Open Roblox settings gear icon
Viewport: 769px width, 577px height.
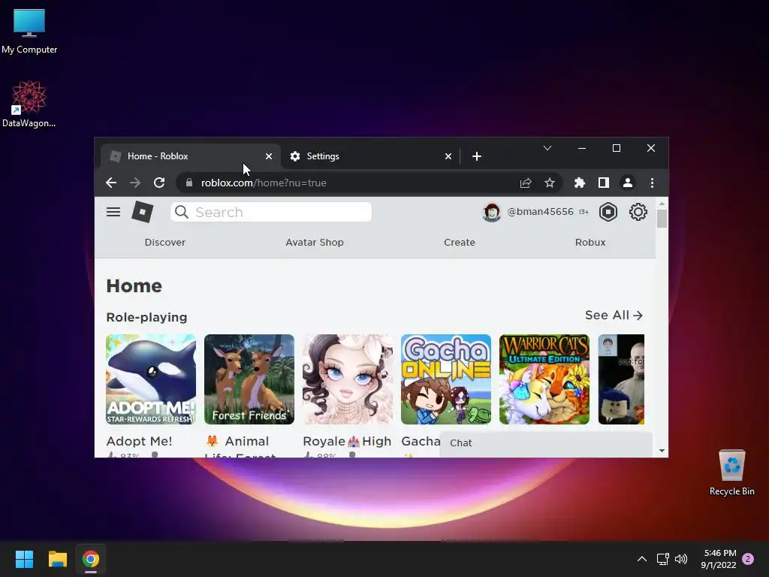638,212
